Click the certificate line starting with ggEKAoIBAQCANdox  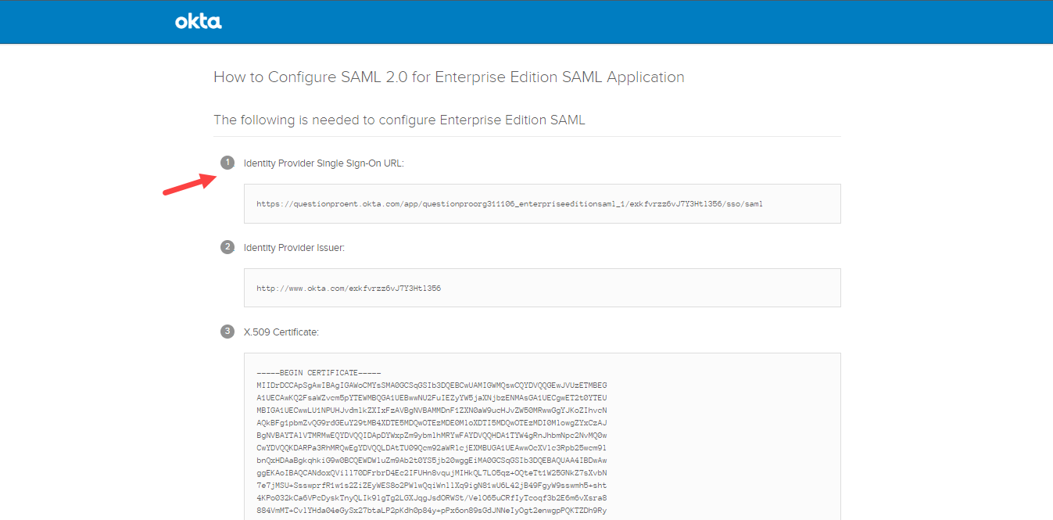(432, 473)
